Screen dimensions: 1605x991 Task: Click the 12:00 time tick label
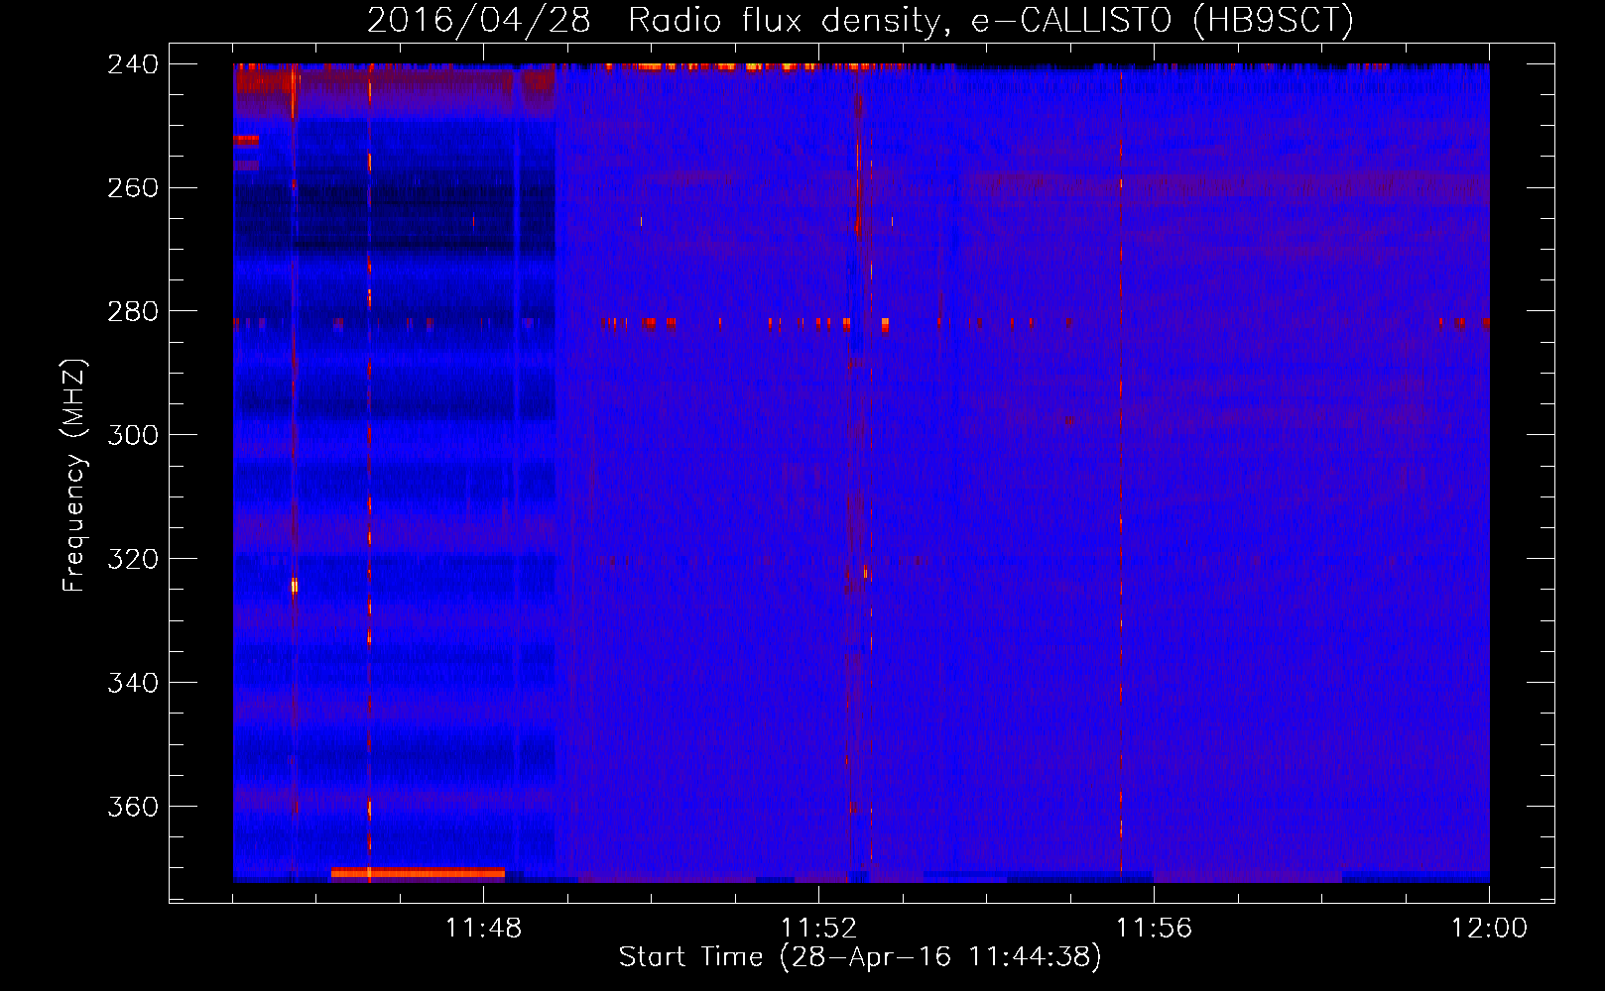tap(1489, 929)
